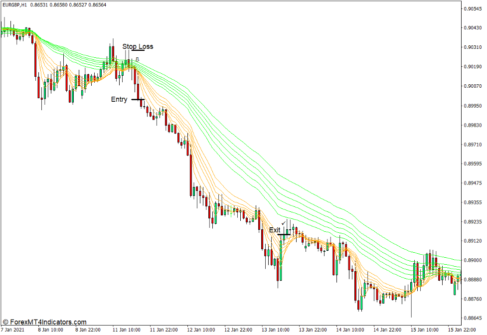Image resolution: width=487 pixels, height=335 pixels.
Task: Open the ForexMT4Indicators.com watermark link
Action: pos(45,322)
